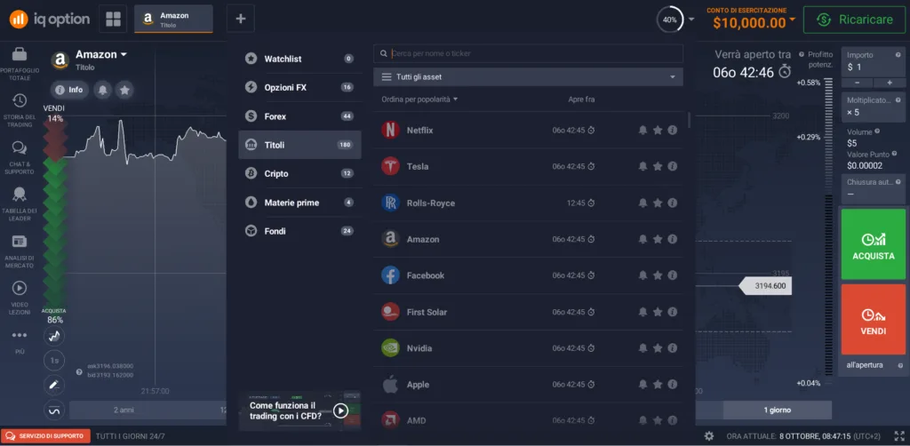
Task: Open the Moltiplicatore ×5 selector
Action: tap(873, 108)
